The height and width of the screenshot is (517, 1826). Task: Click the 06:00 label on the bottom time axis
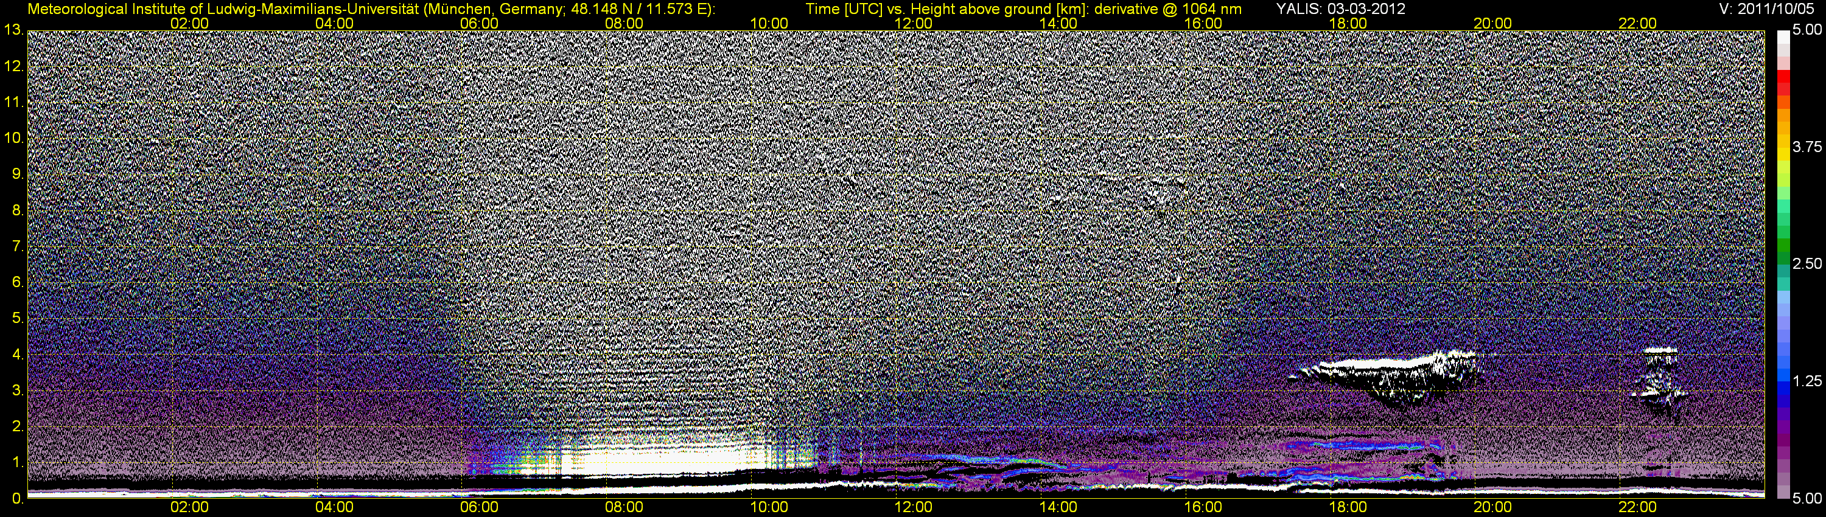(479, 508)
